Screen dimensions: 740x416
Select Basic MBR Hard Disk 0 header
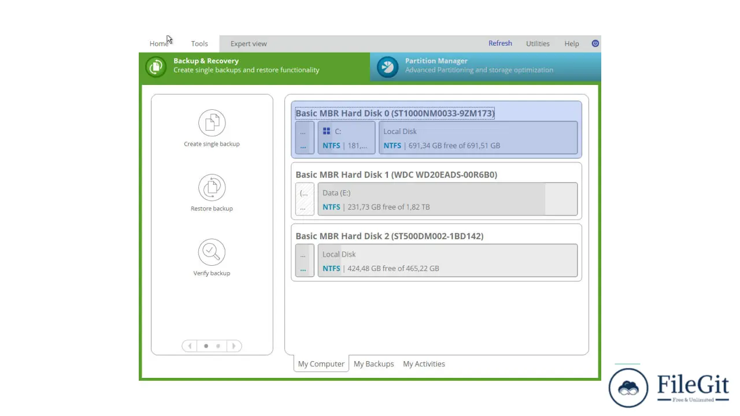pyautogui.click(x=395, y=113)
